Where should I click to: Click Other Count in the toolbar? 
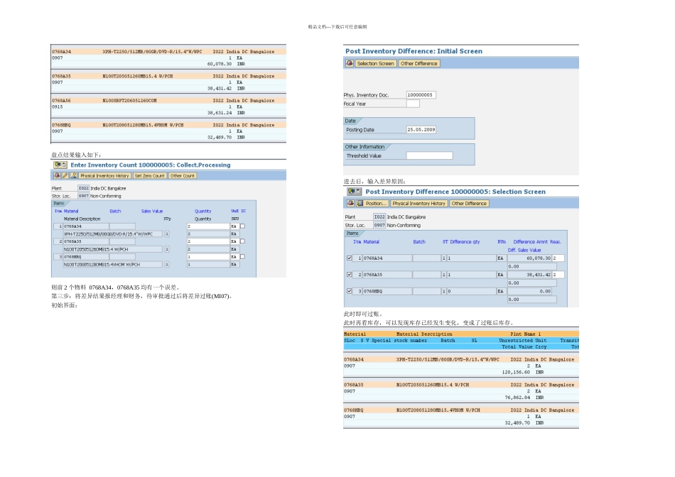(183, 175)
